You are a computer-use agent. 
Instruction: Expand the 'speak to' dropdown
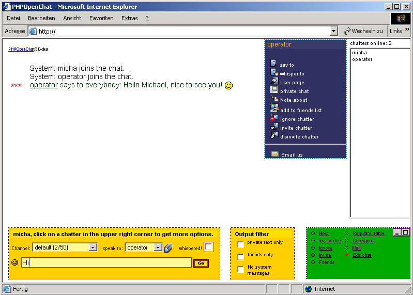pos(158,247)
